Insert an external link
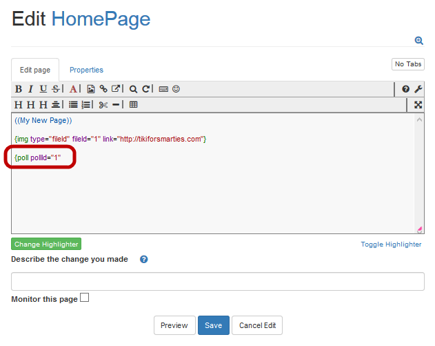This screenshot has height=346, width=435. (x=116, y=89)
